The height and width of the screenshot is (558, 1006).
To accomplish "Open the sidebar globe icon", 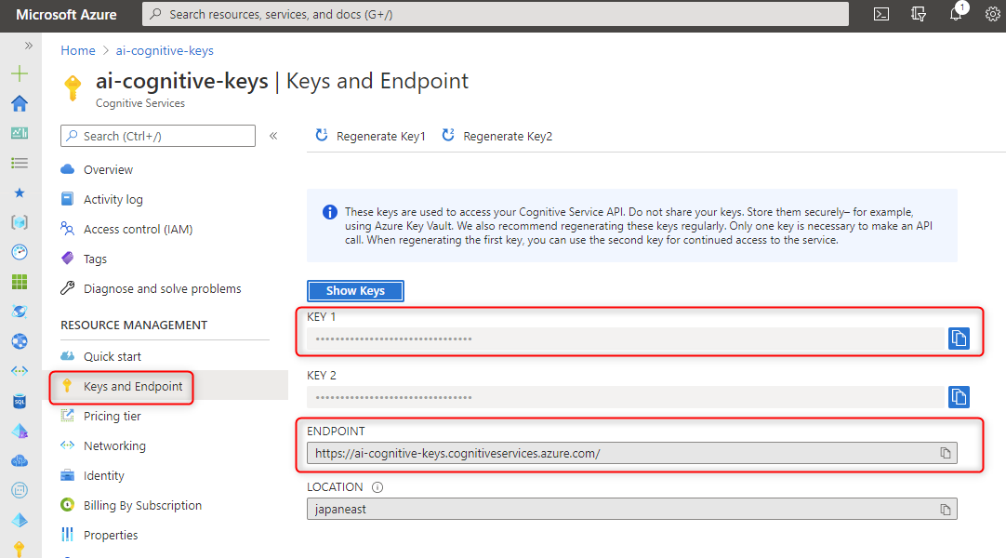I will (x=20, y=341).
